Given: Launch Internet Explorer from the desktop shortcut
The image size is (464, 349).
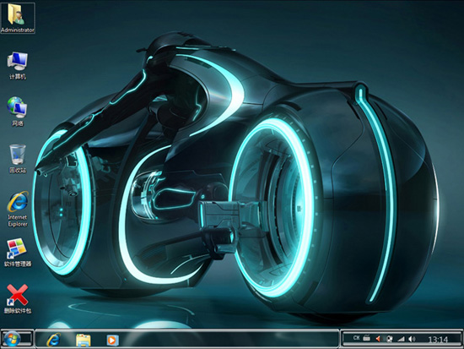Looking at the screenshot, I should click(18, 210).
